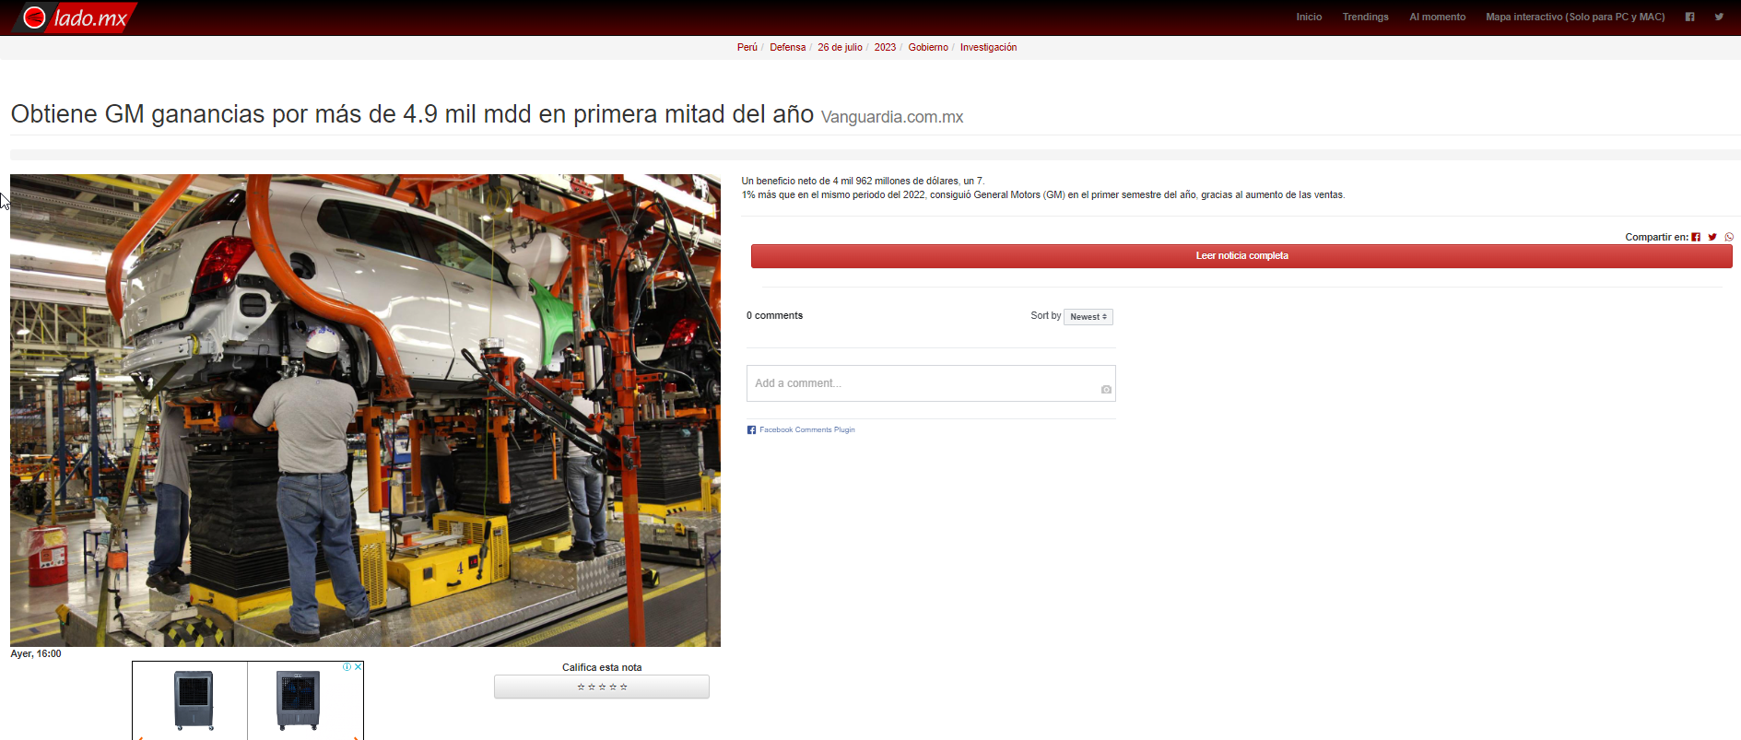Click the right cooler product in the ad
This screenshot has height=740, width=1741.
coord(299,700)
